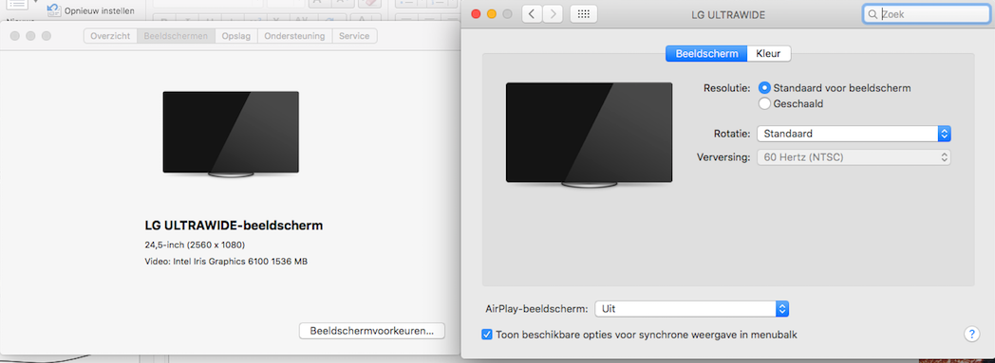995x363 pixels.
Task: Click the magnifier icon in search field
Action: [x=873, y=14]
